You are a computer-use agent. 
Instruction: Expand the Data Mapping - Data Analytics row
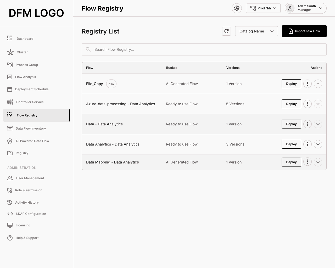(x=318, y=162)
